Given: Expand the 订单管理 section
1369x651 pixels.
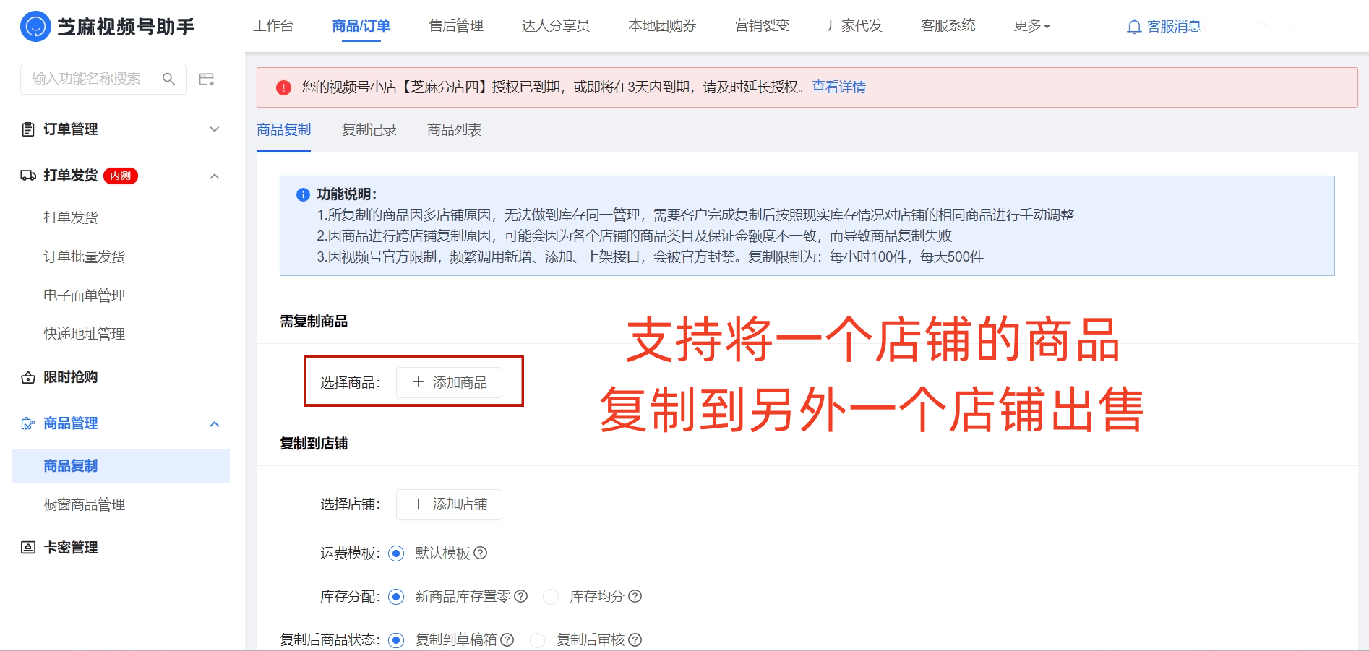Looking at the screenshot, I should tap(214, 129).
